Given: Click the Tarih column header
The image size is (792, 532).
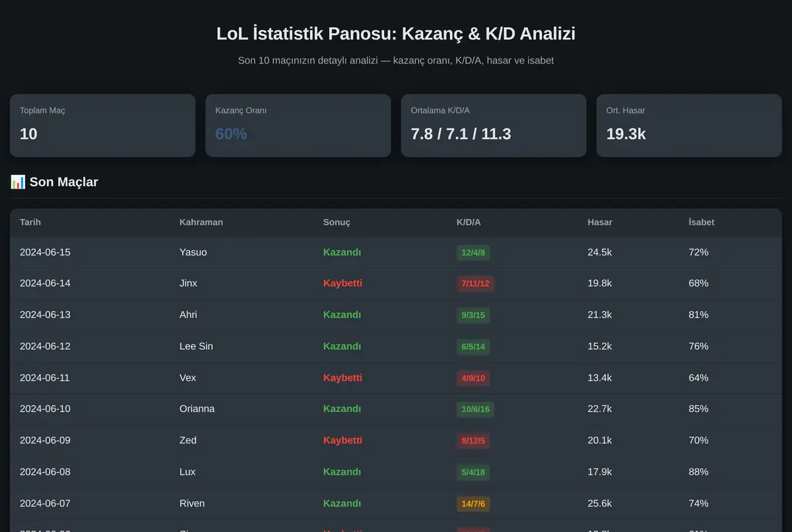Looking at the screenshot, I should click(30, 222).
